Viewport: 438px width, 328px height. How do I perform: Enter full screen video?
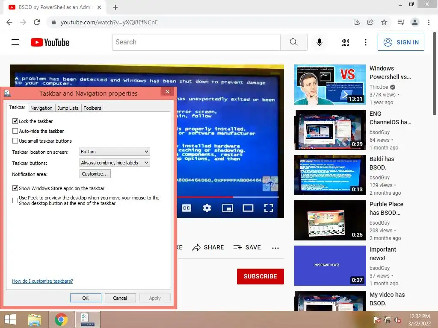click(x=269, y=208)
